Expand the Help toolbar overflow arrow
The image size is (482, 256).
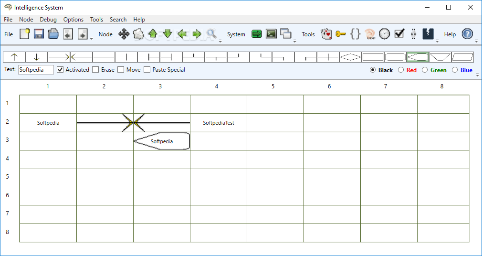tap(476, 41)
